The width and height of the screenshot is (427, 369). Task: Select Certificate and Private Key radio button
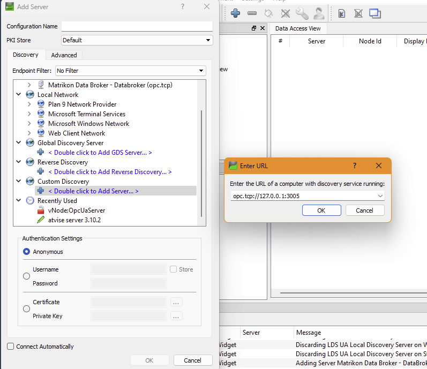(26, 308)
